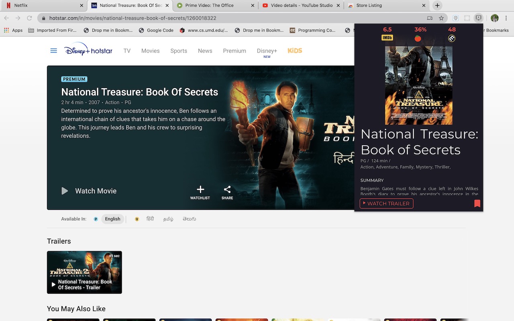The height and width of the screenshot is (321, 514).
Task: Click the IMDb rating badge
Action: click(x=387, y=38)
